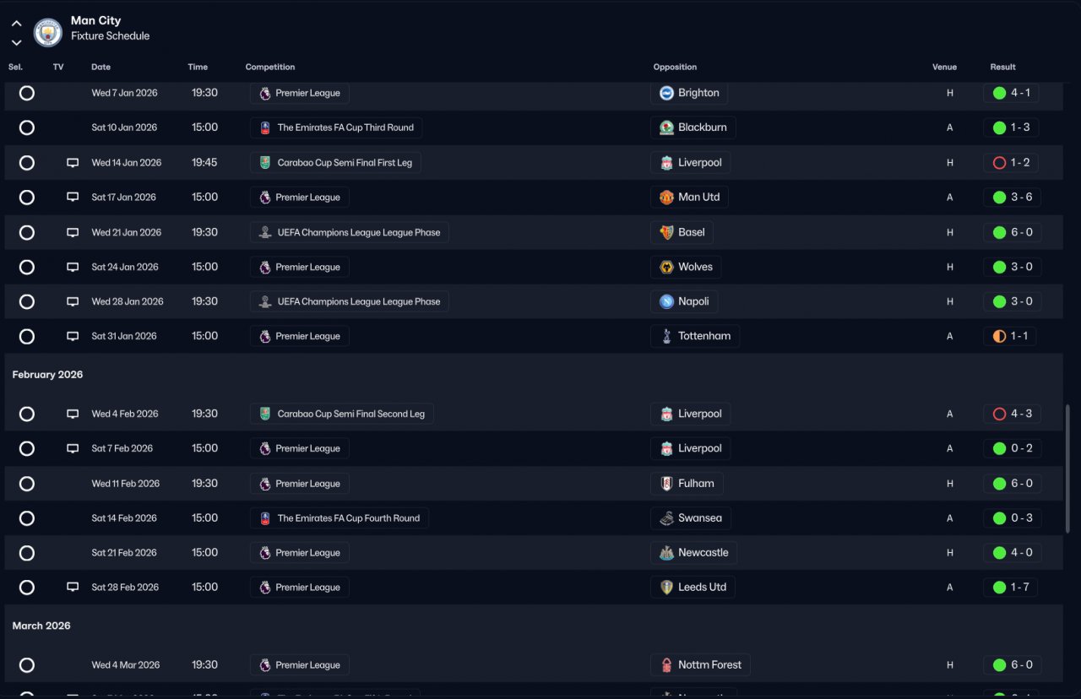Click the Blackburn club badge
The width and height of the screenshot is (1081, 699).
(666, 127)
